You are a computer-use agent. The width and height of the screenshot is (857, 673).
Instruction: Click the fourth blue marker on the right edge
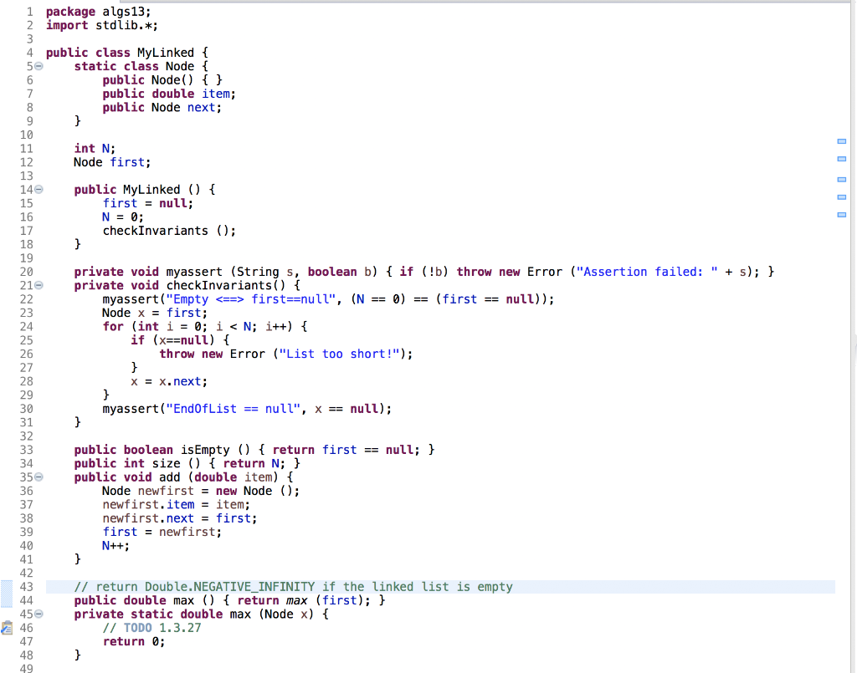[842, 197]
